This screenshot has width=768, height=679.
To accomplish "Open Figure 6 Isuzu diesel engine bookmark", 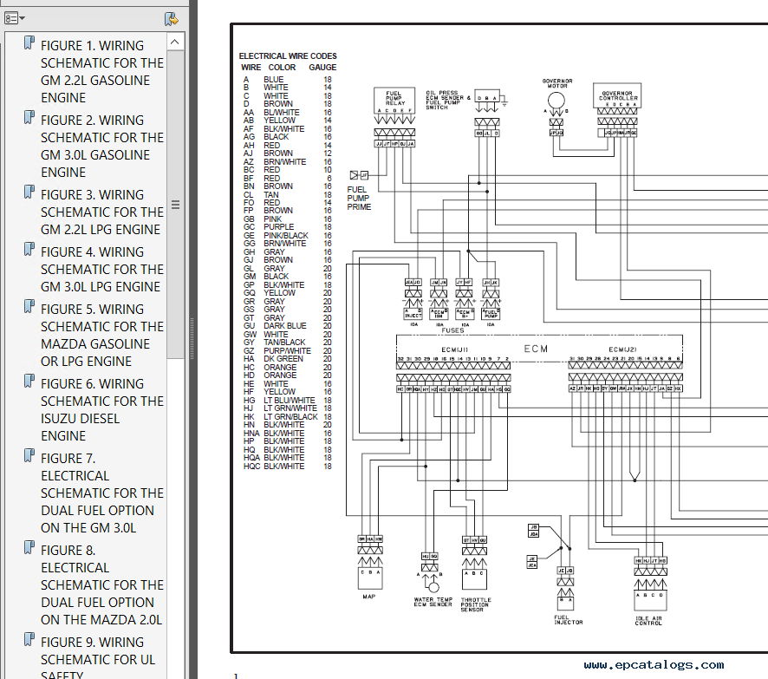I will tap(102, 409).
